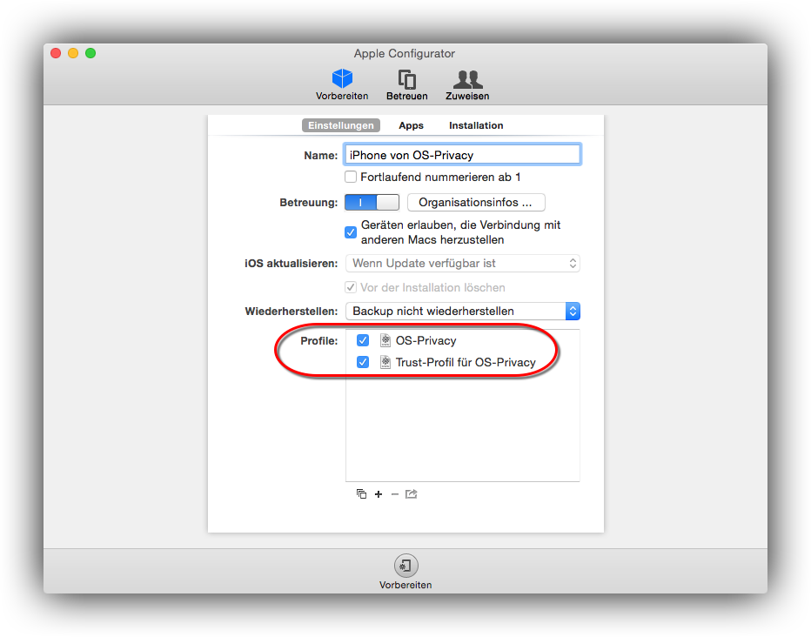Uncheck Geräten erlauben Verbindung checkbox
The width and height of the screenshot is (811, 637).
click(x=351, y=232)
